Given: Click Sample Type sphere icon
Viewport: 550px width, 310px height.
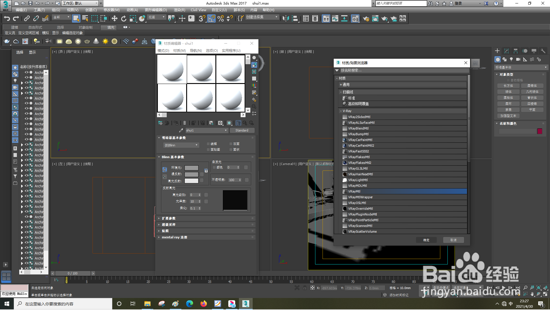Looking at the screenshot, I should click(254, 58).
